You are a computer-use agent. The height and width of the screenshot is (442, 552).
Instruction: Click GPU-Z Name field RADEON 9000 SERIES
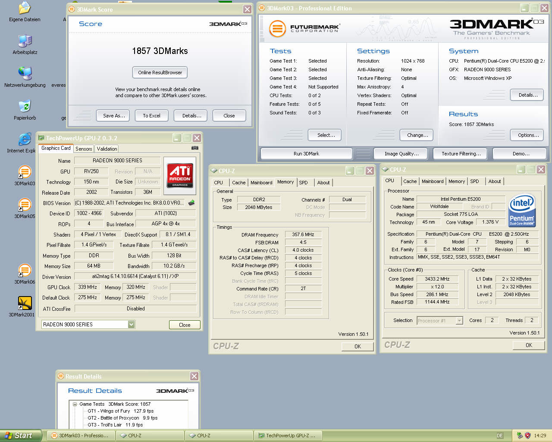117,161
